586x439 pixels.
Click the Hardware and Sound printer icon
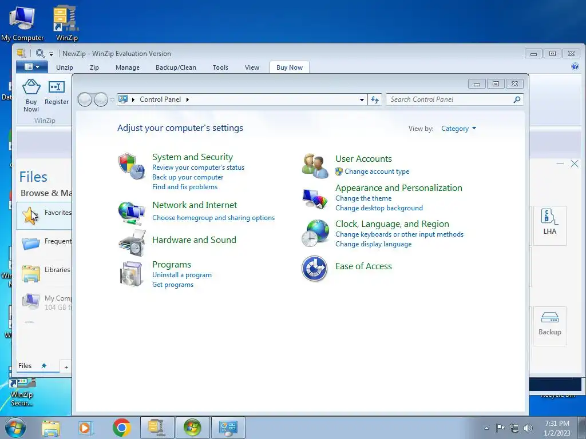[132, 242]
